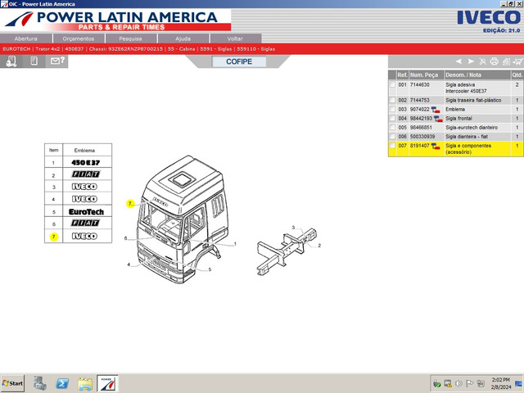
Task: Select the 'Sigla dianteira - fiat' description
Action: pyautogui.click(x=467, y=137)
